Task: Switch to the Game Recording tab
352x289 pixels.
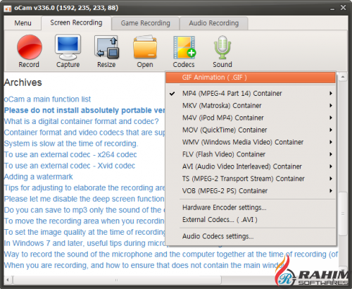Action: point(145,23)
